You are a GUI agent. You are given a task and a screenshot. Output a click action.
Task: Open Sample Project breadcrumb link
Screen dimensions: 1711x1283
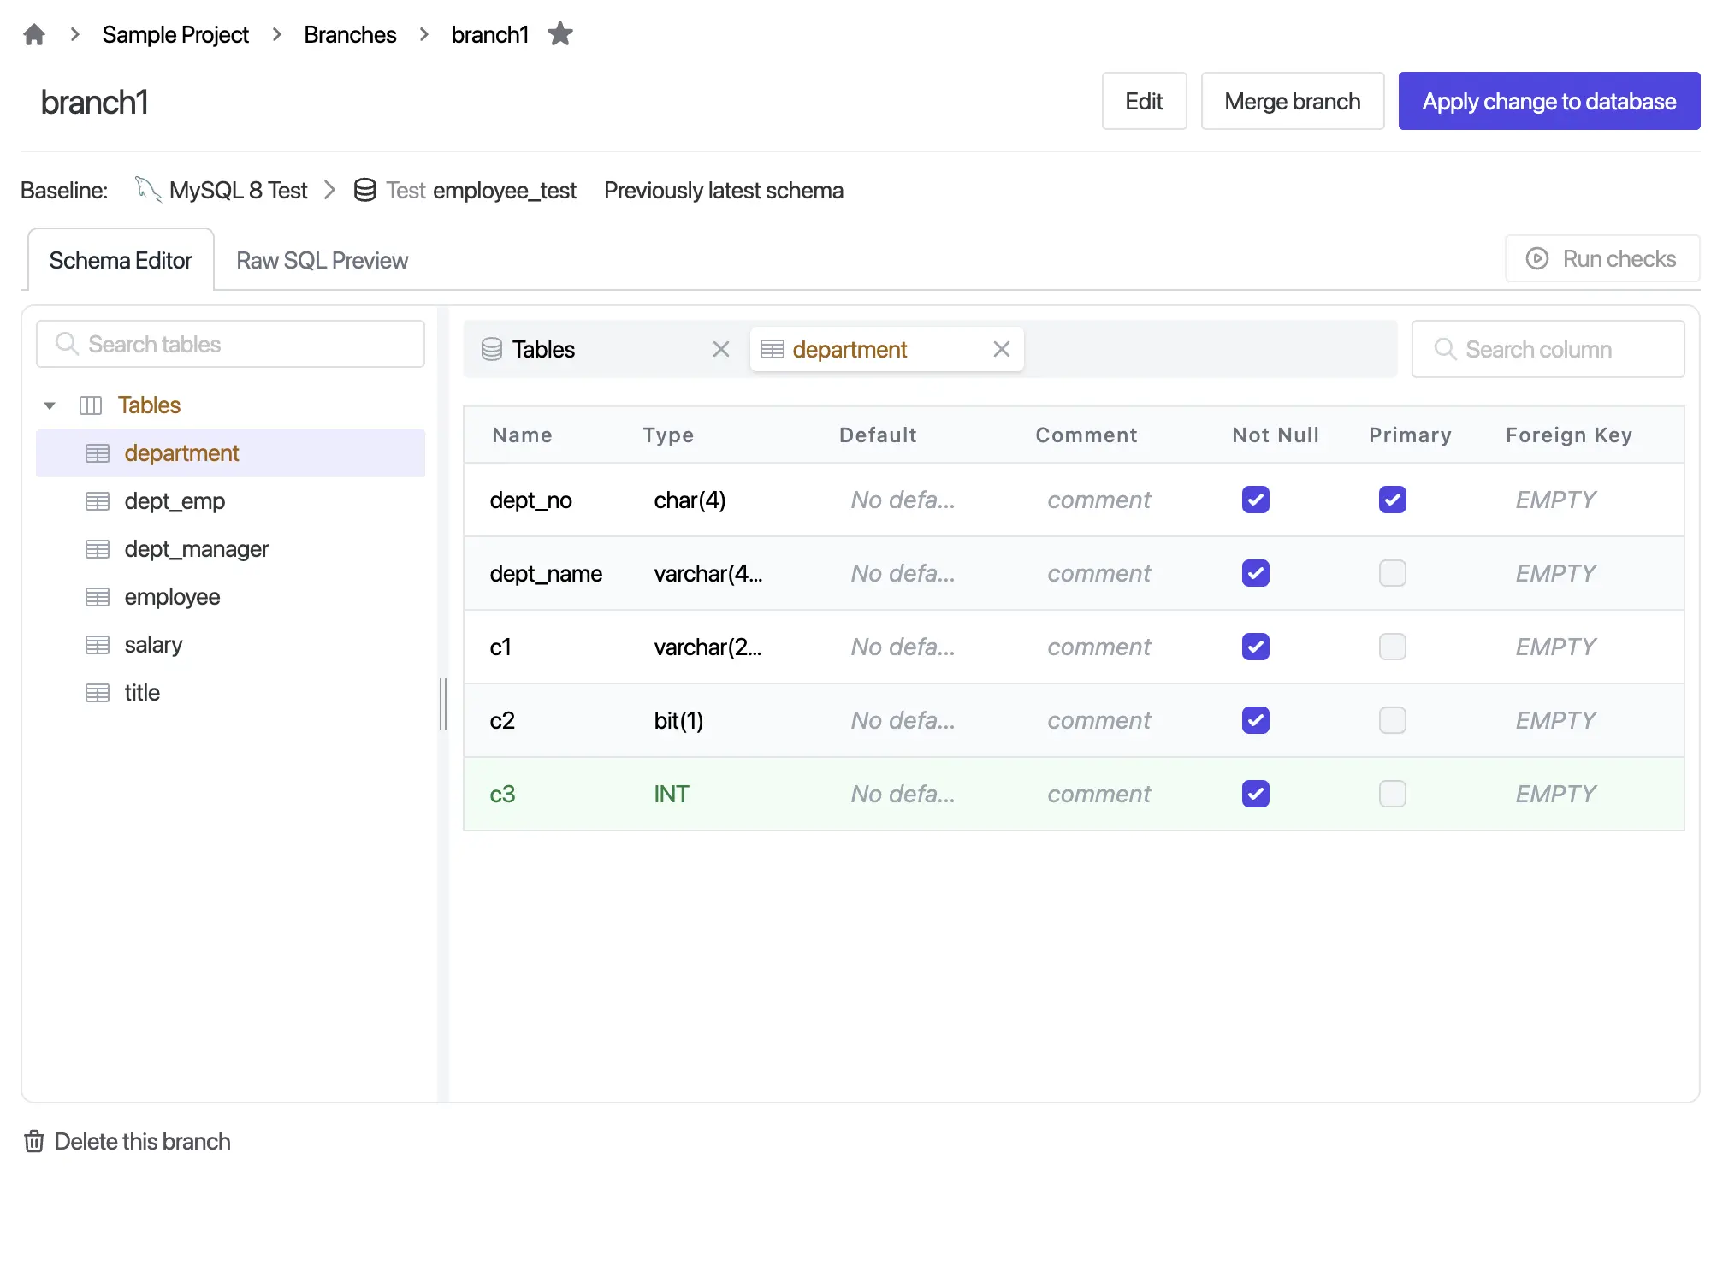pyautogui.click(x=175, y=34)
